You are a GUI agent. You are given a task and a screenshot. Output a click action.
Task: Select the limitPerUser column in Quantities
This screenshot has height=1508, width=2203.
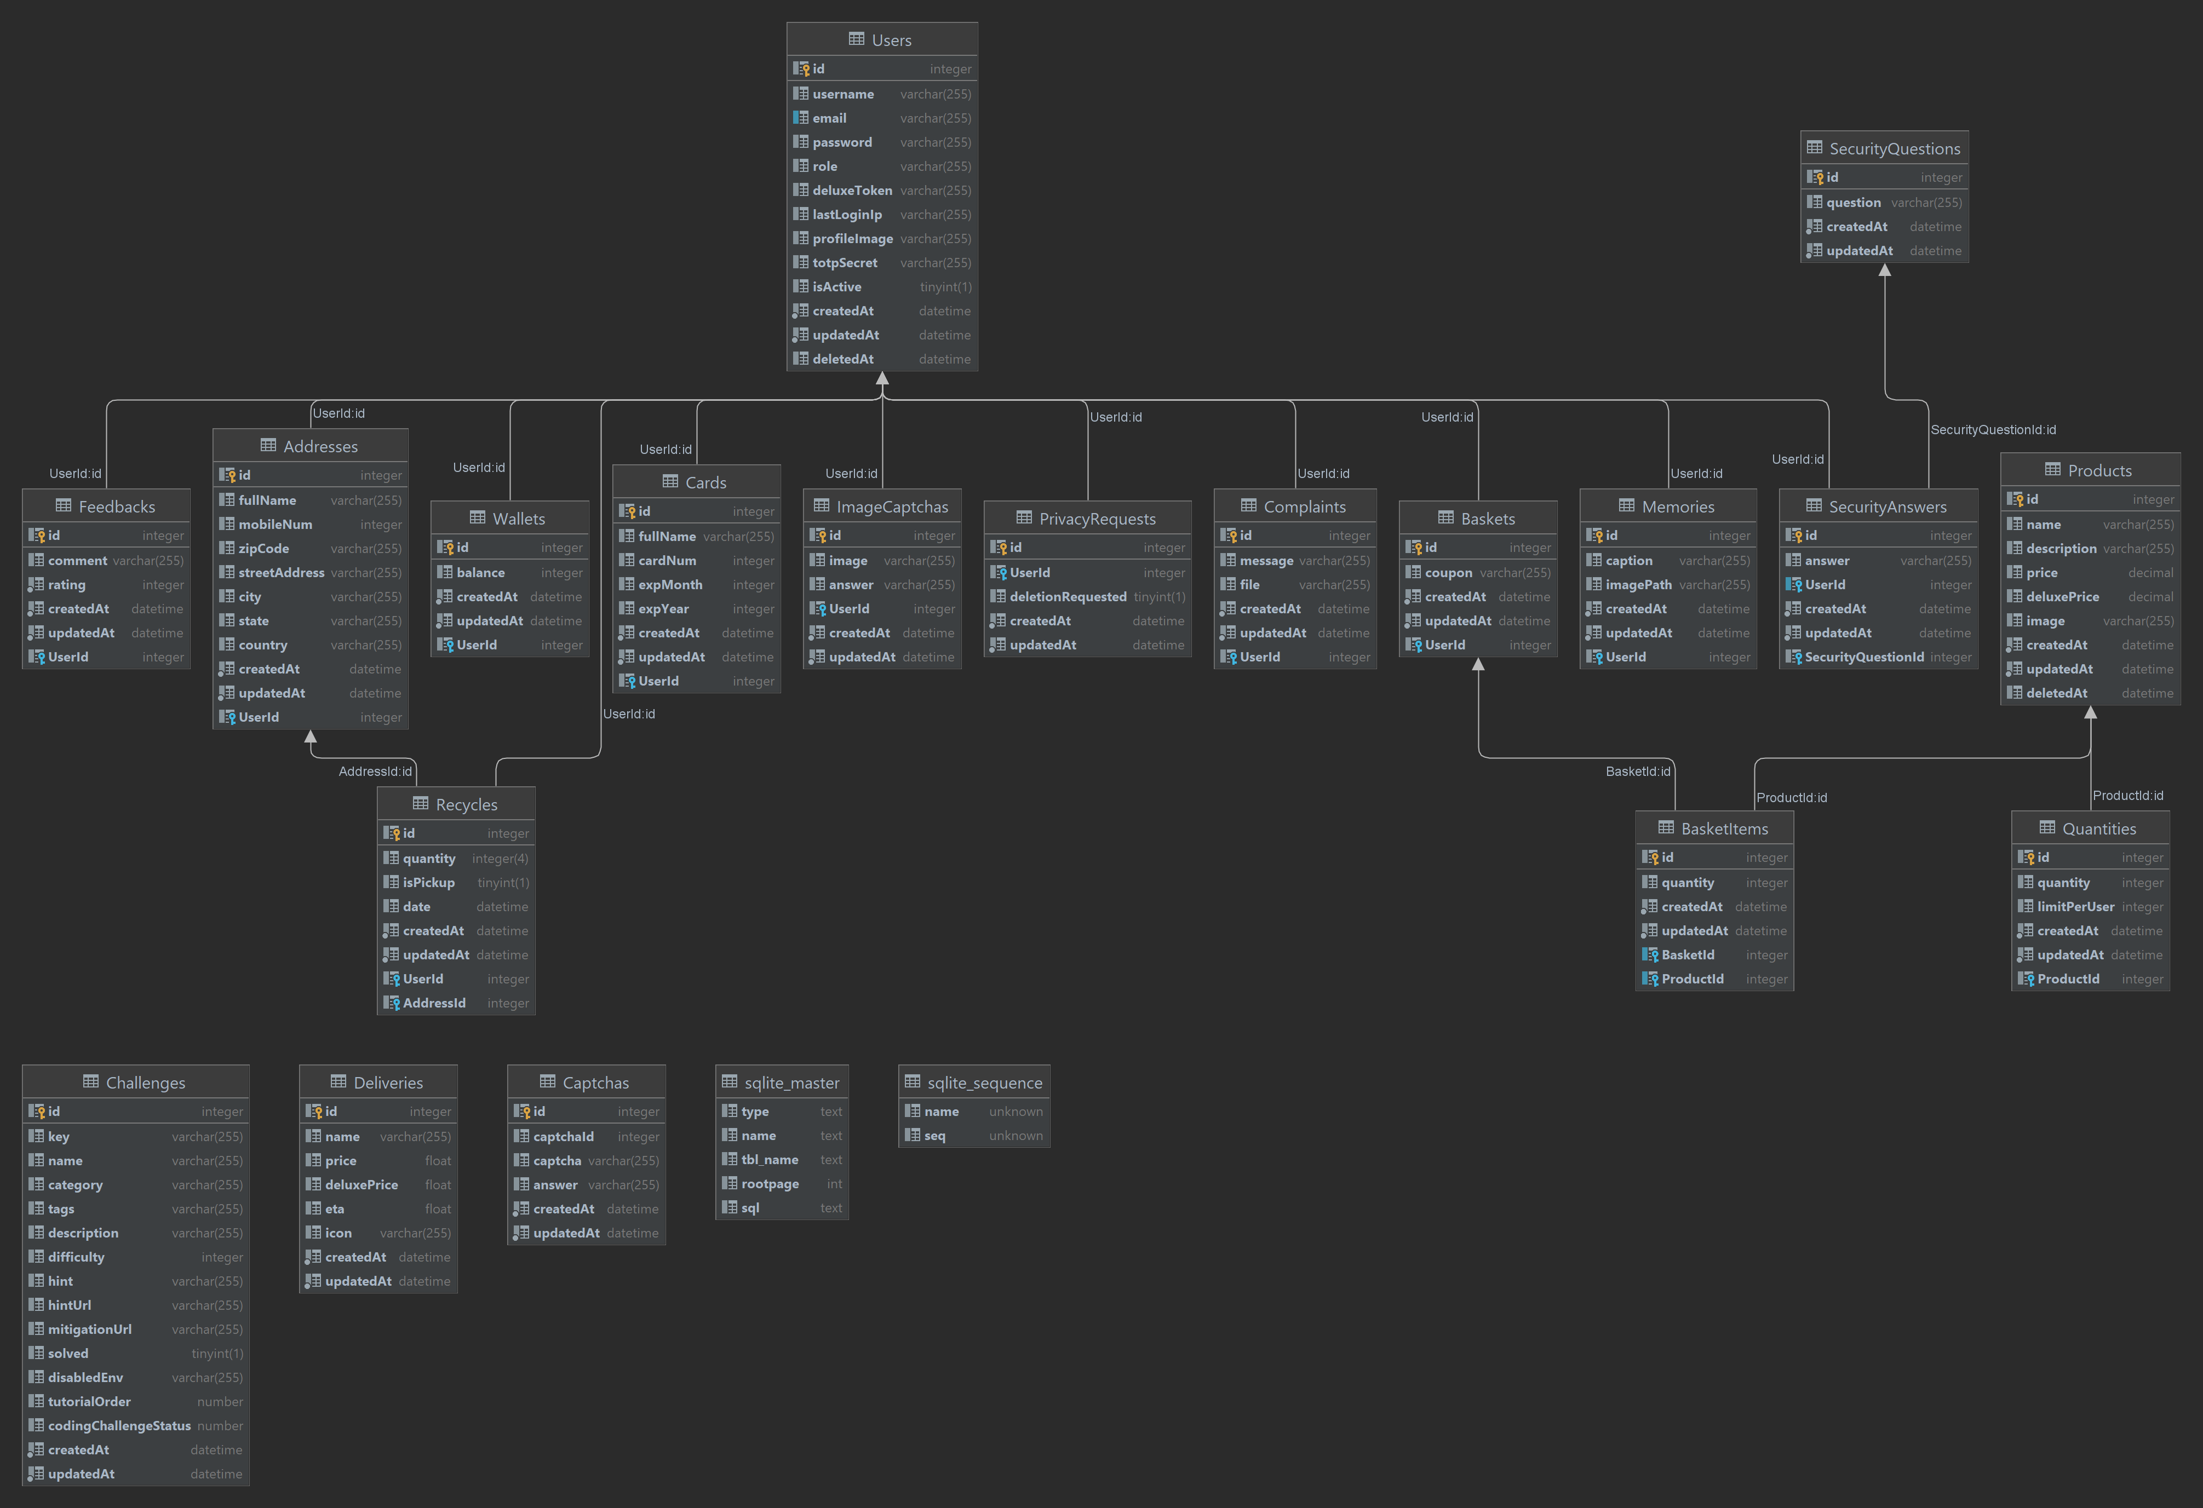[x=2090, y=906]
